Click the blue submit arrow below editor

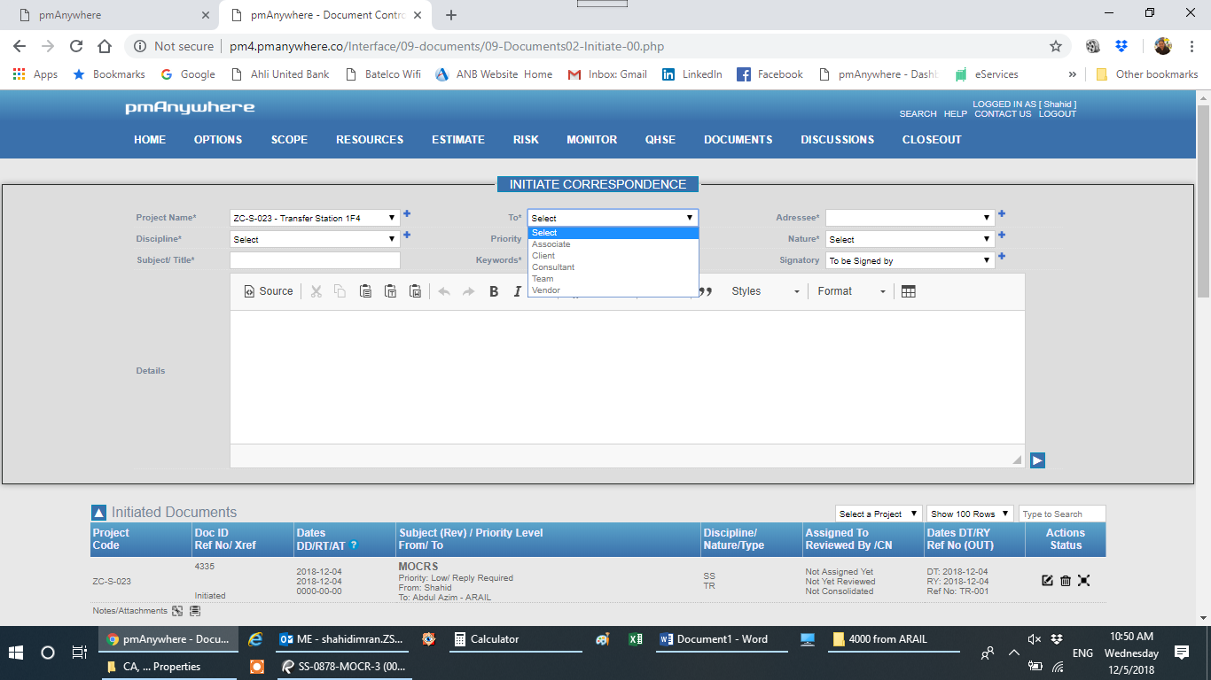point(1037,460)
